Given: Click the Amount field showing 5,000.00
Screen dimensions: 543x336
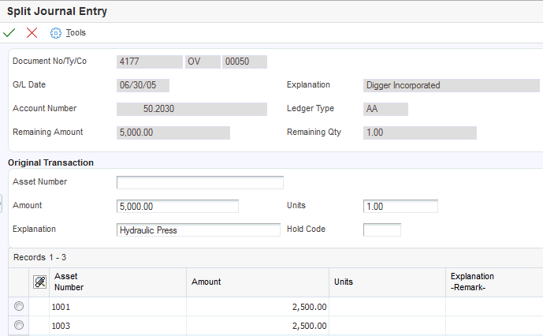Looking at the screenshot, I should 177,206.
